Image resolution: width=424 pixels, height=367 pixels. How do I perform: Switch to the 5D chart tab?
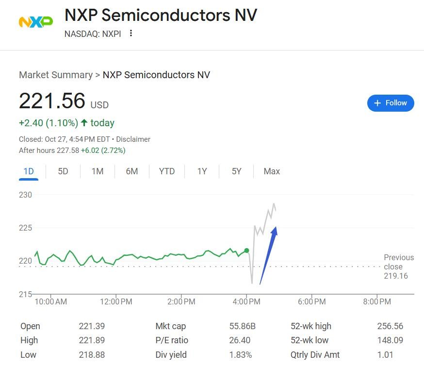pos(63,171)
